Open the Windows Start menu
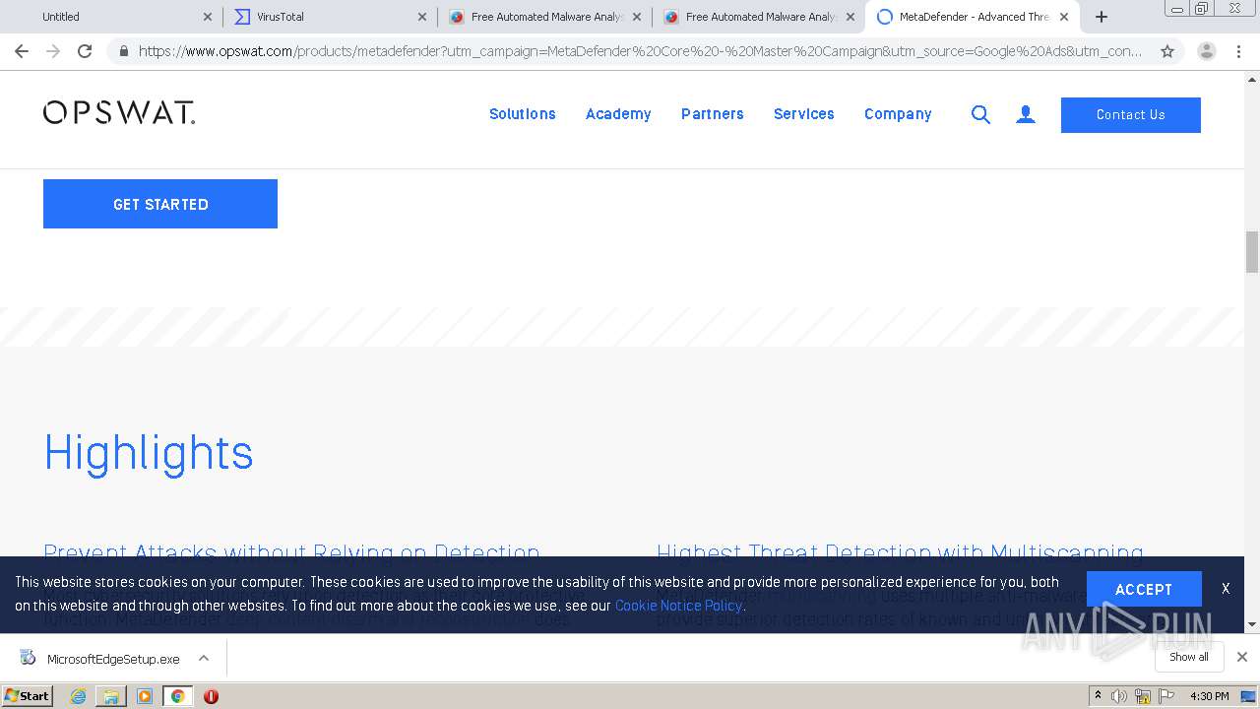The width and height of the screenshot is (1260, 709). coord(27,696)
